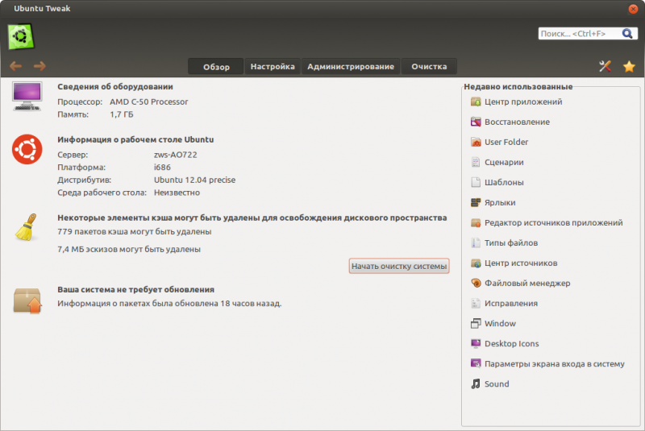Click the Desktop Icons monitor icon
This screenshot has width=645, height=431.
(476, 343)
